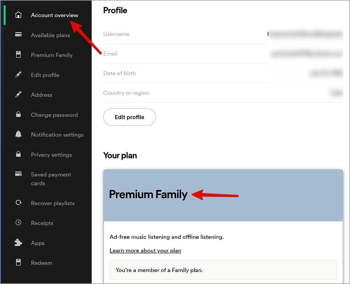Click the puzzle piece Apps icon

click(x=18, y=242)
